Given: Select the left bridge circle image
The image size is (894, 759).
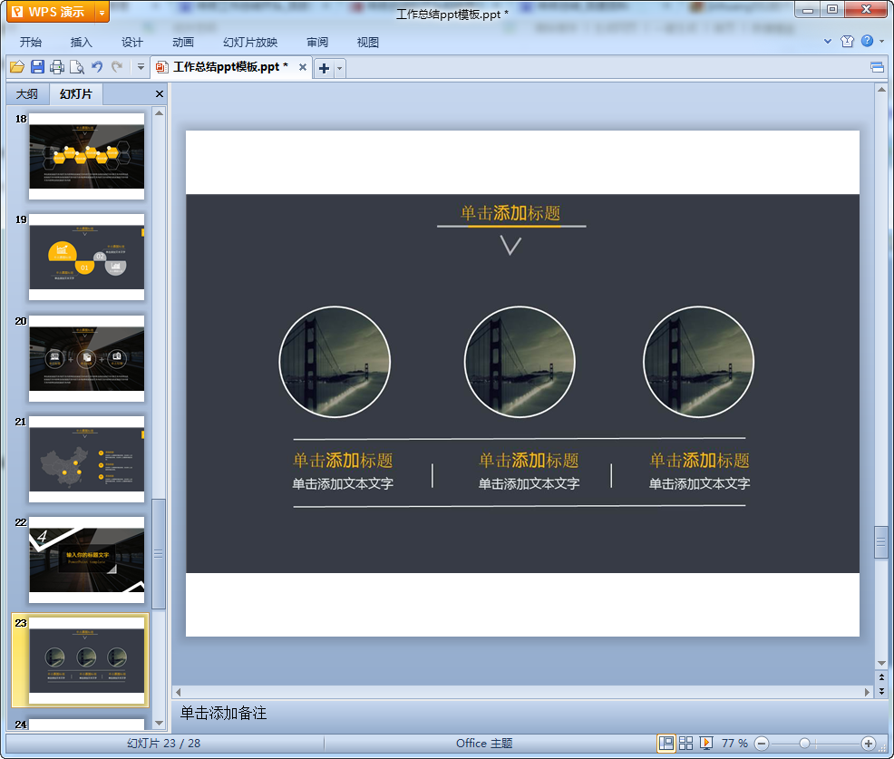Looking at the screenshot, I should [x=335, y=362].
